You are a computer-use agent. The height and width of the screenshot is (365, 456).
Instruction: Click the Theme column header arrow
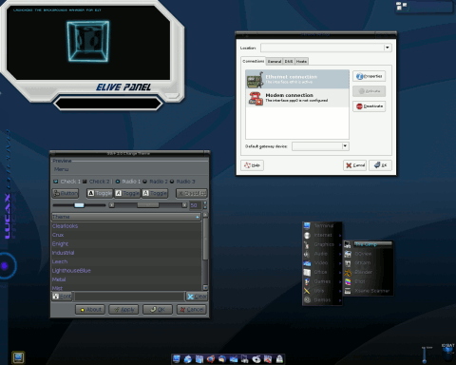[x=198, y=217]
